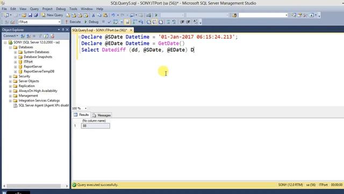Open the Debug menu

point(61,9)
